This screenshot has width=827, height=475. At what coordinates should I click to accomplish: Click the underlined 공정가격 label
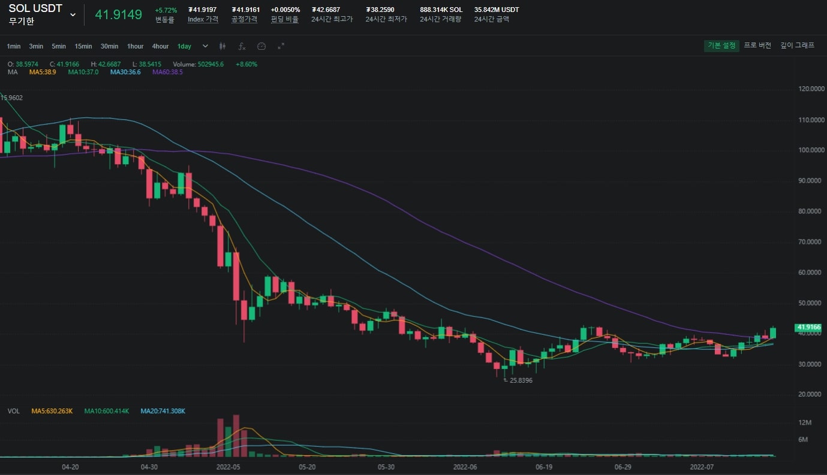tap(244, 19)
